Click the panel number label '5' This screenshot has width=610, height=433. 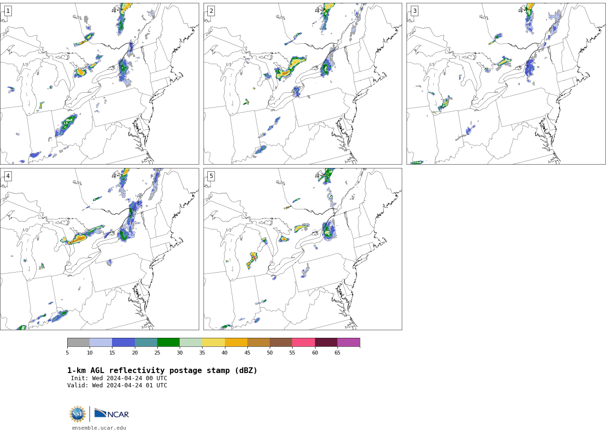click(211, 176)
